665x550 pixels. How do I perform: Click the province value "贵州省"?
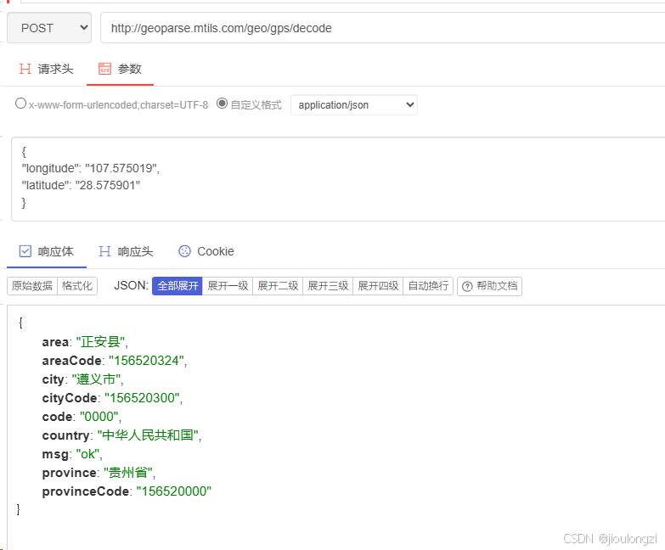(128, 473)
